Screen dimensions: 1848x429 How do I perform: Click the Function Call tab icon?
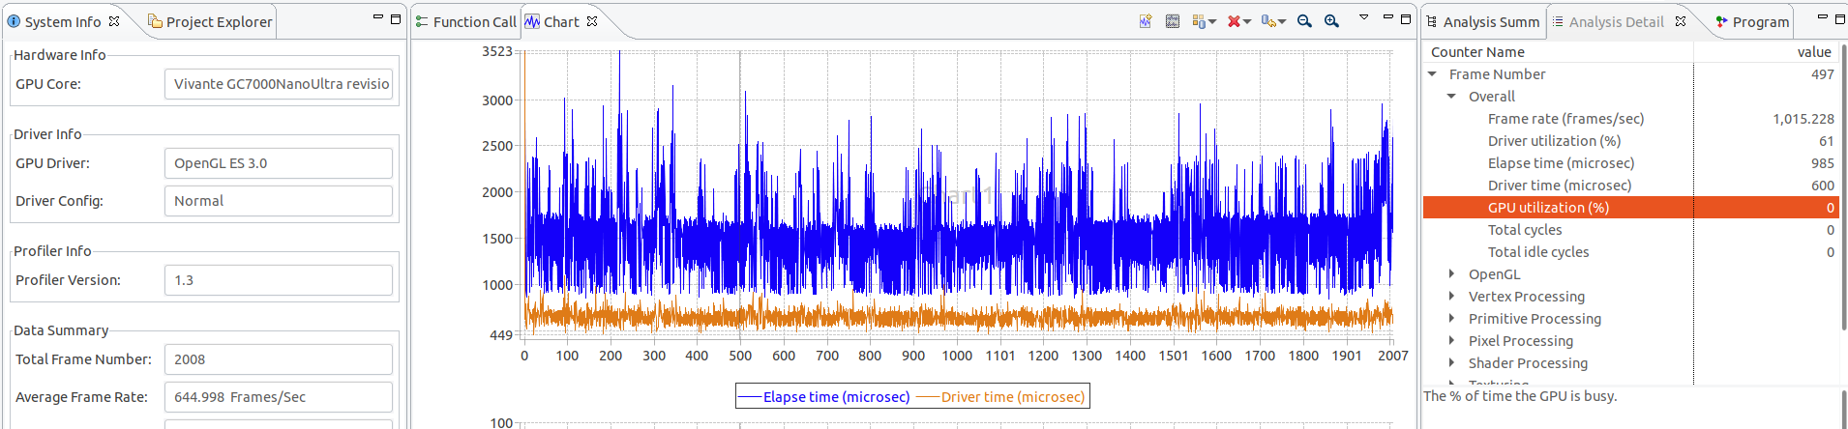422,21
